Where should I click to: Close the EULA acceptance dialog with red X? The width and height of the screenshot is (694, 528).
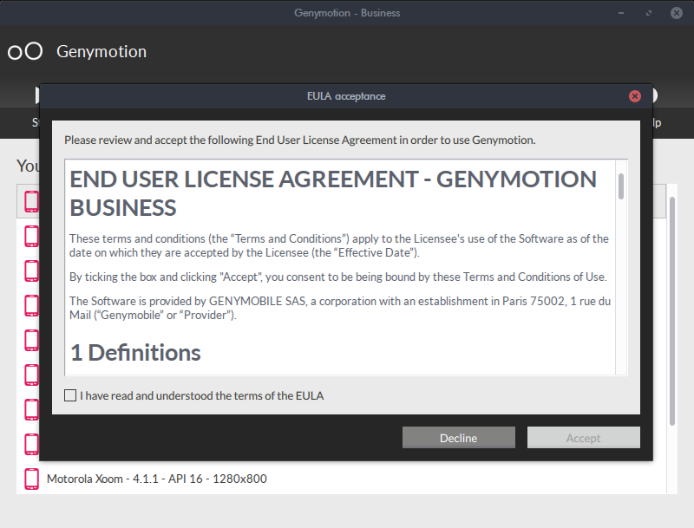[635, 96]
